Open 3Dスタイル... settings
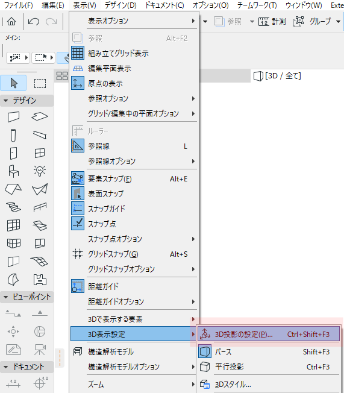Image resolution: width=344 pixels, height=393 pixels. [269, 384]
